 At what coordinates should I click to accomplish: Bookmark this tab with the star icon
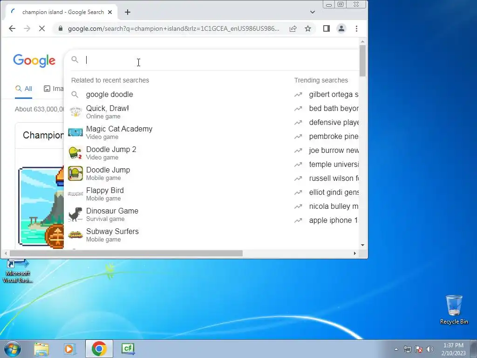(308, 28)
